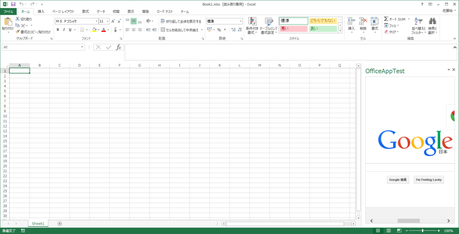Screen dimensions: 459x234
Task: Open the cell borders tool
Action: 82,30
